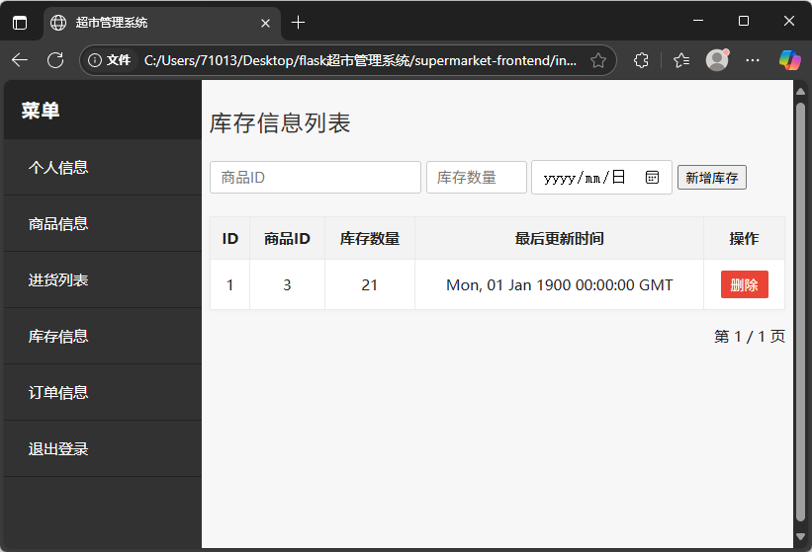Screen dimensions: 812x552
Task: Click the 操作 column header
Action: pos(744,238)
